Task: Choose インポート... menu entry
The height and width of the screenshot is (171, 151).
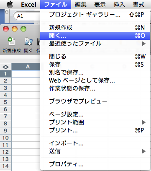Action: (x=95, y=143)
